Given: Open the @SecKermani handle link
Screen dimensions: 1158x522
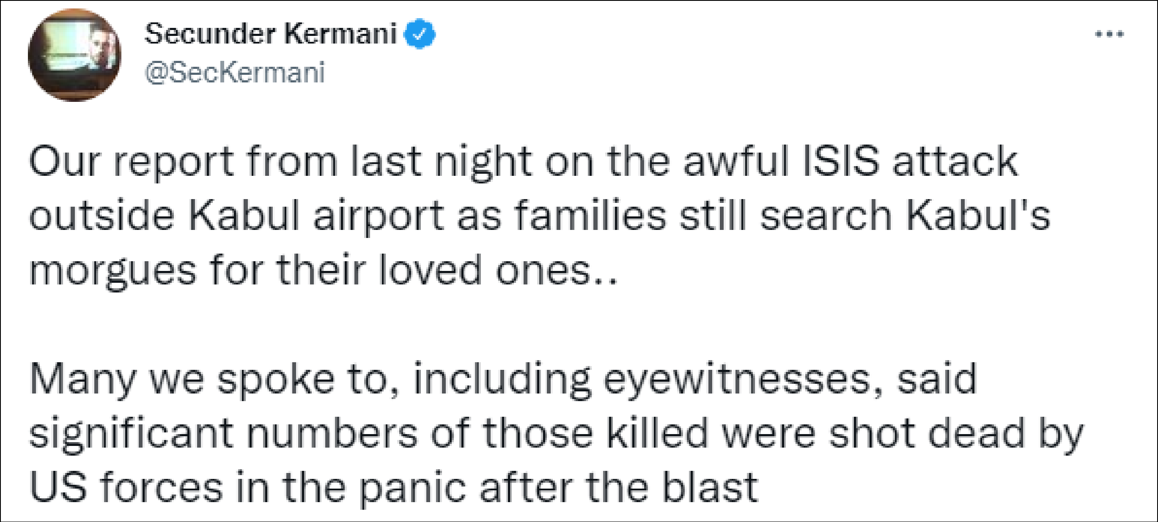Looking at the screenshot, I should [234, 72].
